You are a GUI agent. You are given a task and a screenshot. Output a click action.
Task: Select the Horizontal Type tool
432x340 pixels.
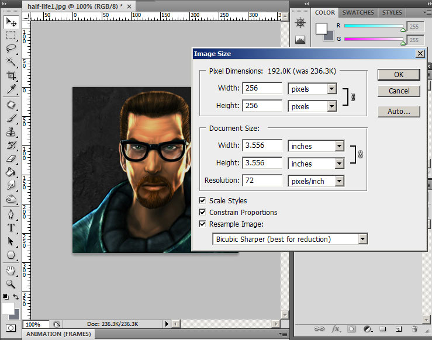(x=11, y=228)
